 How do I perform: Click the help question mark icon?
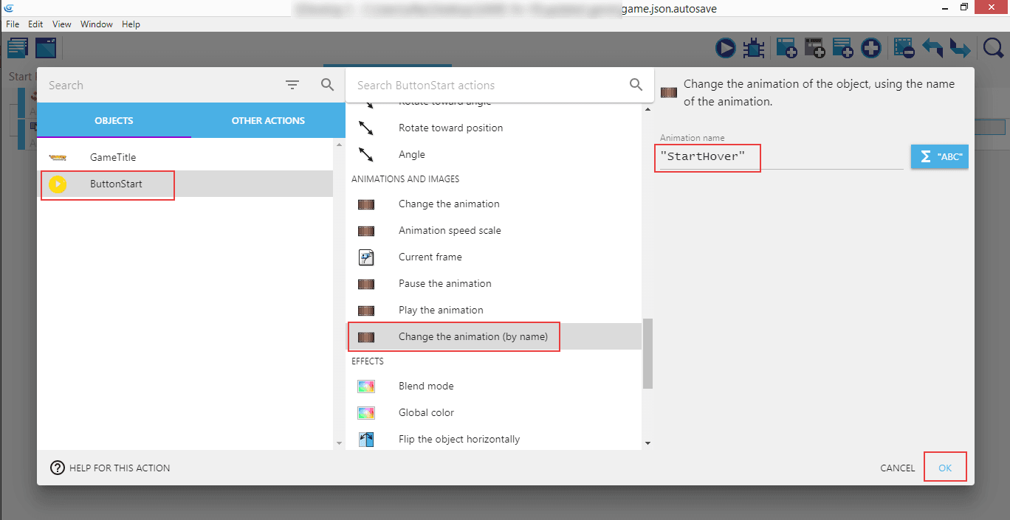[58, 468]
